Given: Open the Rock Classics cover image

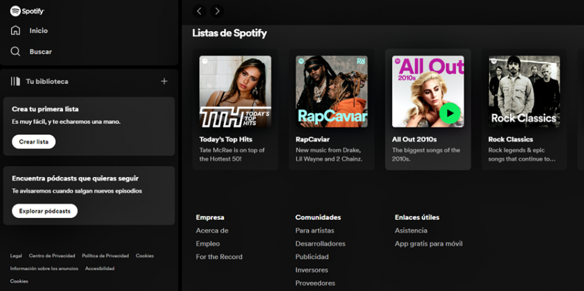Looking at the screenshot, I should coord(524,92).
